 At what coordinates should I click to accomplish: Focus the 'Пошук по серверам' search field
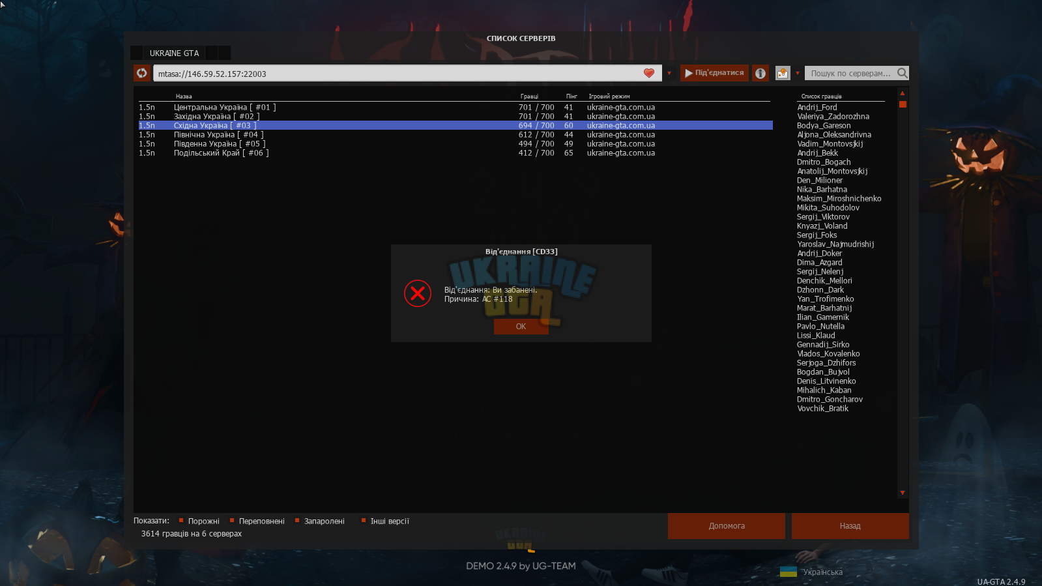pyautogui.click(x=850, y=73)
